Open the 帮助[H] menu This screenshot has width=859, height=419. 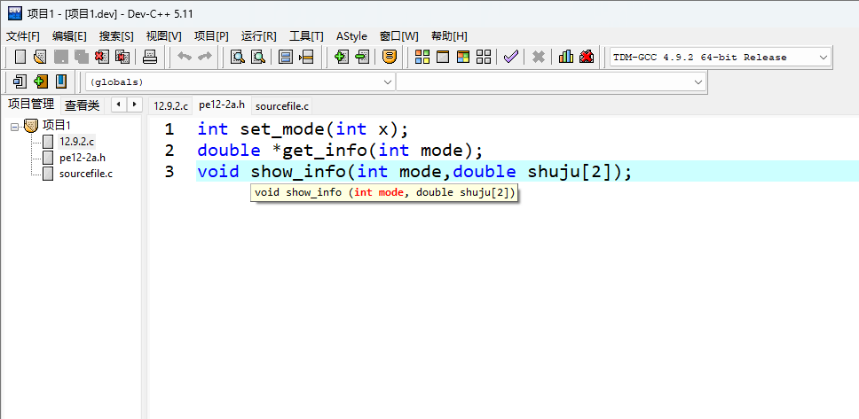click(x=449, y=36)
